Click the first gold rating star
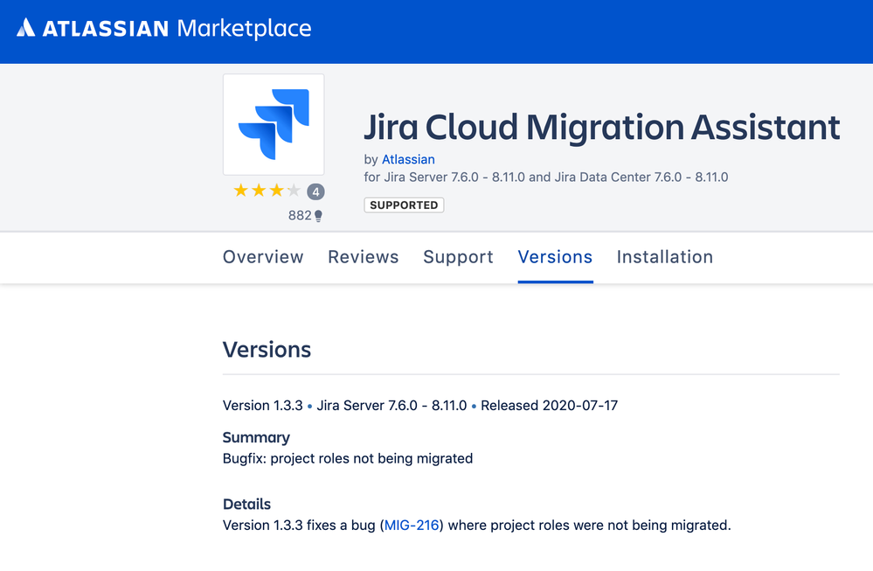The image size is (873, 571). [x=240, y=191]
